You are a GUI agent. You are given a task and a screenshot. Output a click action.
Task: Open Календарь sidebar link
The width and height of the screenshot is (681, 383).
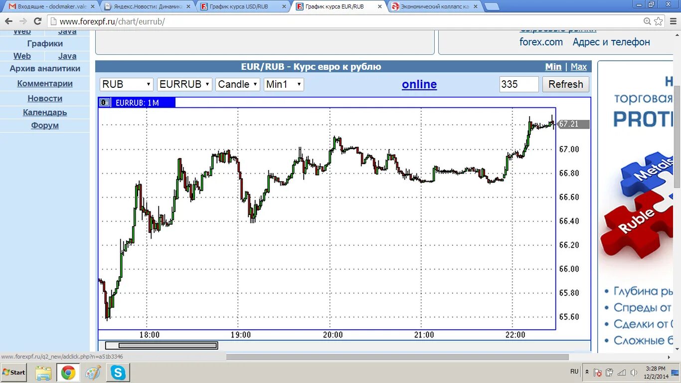pyautogui.click(x=45, y=113)
